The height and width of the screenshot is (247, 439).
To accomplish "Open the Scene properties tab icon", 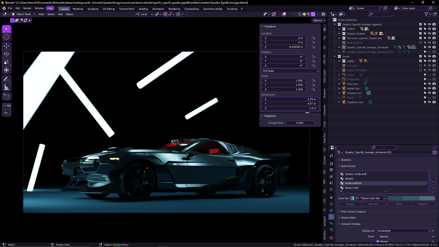I will point(332,183).
